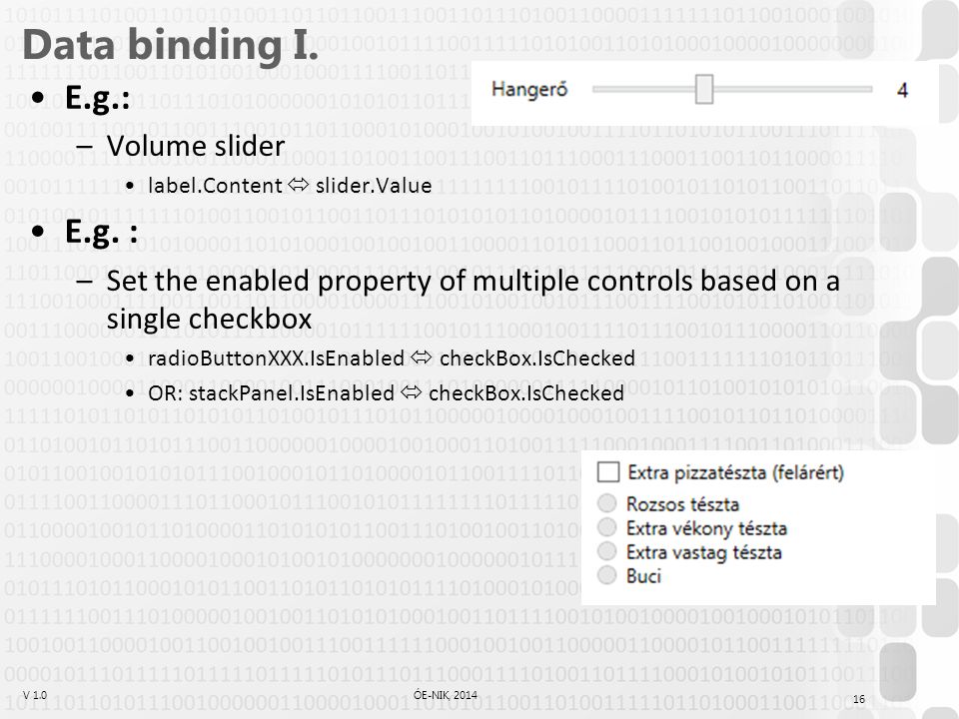Click the Volume slider bullet text
This screenshot has width=959, height=719.
click(196, 146)
